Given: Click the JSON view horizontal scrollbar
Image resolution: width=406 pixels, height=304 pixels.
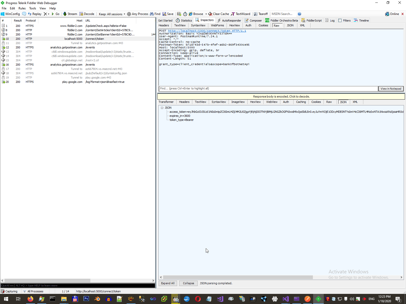Looking at the screenshot, I should (x=238, y=277).
